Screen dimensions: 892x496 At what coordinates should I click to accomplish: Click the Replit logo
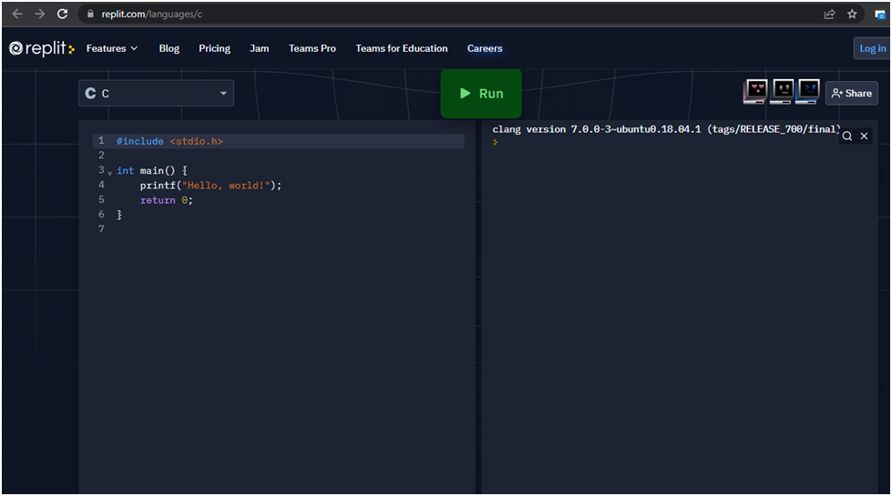(x=42, y=48)
